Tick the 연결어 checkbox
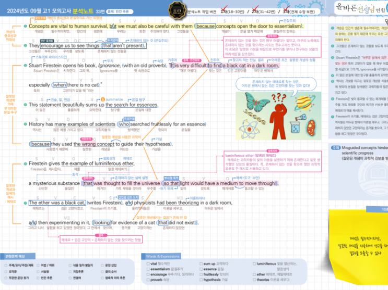 70,278
